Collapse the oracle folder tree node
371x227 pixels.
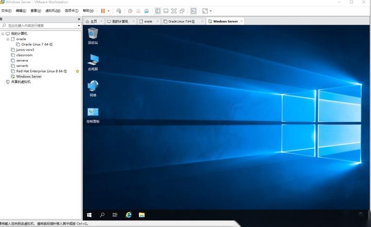[x=8, y=39]
